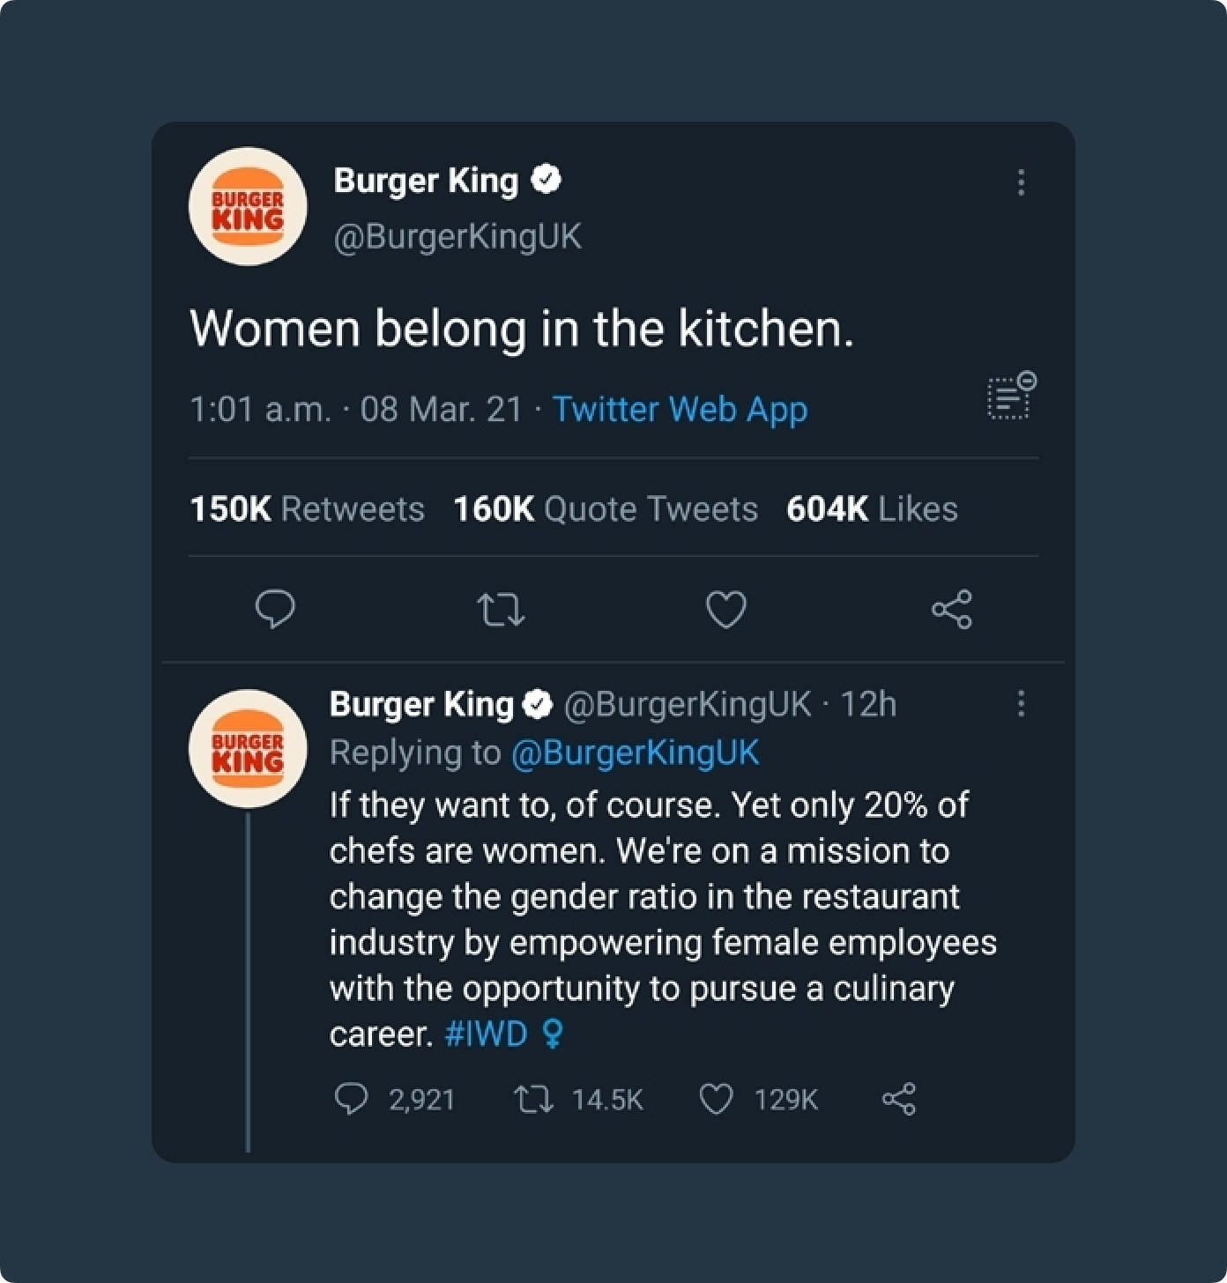This screenshot has height=1283, width=1227.
Task: Share the main tweet
Action: pos(952,609)
